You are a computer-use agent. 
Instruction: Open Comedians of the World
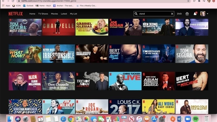[158, 54]
